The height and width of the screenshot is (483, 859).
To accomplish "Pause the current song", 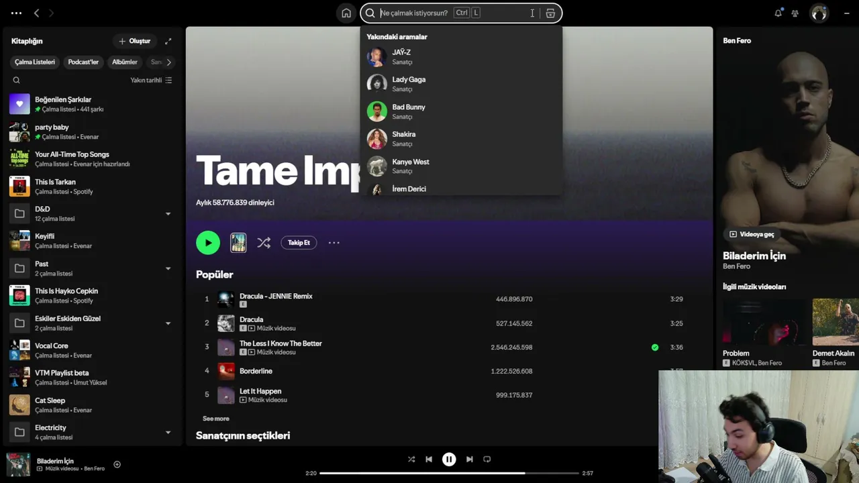I will click(x=449, y=460).
